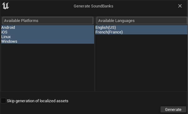188x114 pixels.
Task: Click empty space below French(France) in languages list
Action: pos(141,63)
